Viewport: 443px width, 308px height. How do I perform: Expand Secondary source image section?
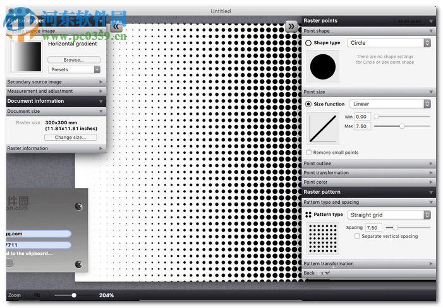pos(56,82)
